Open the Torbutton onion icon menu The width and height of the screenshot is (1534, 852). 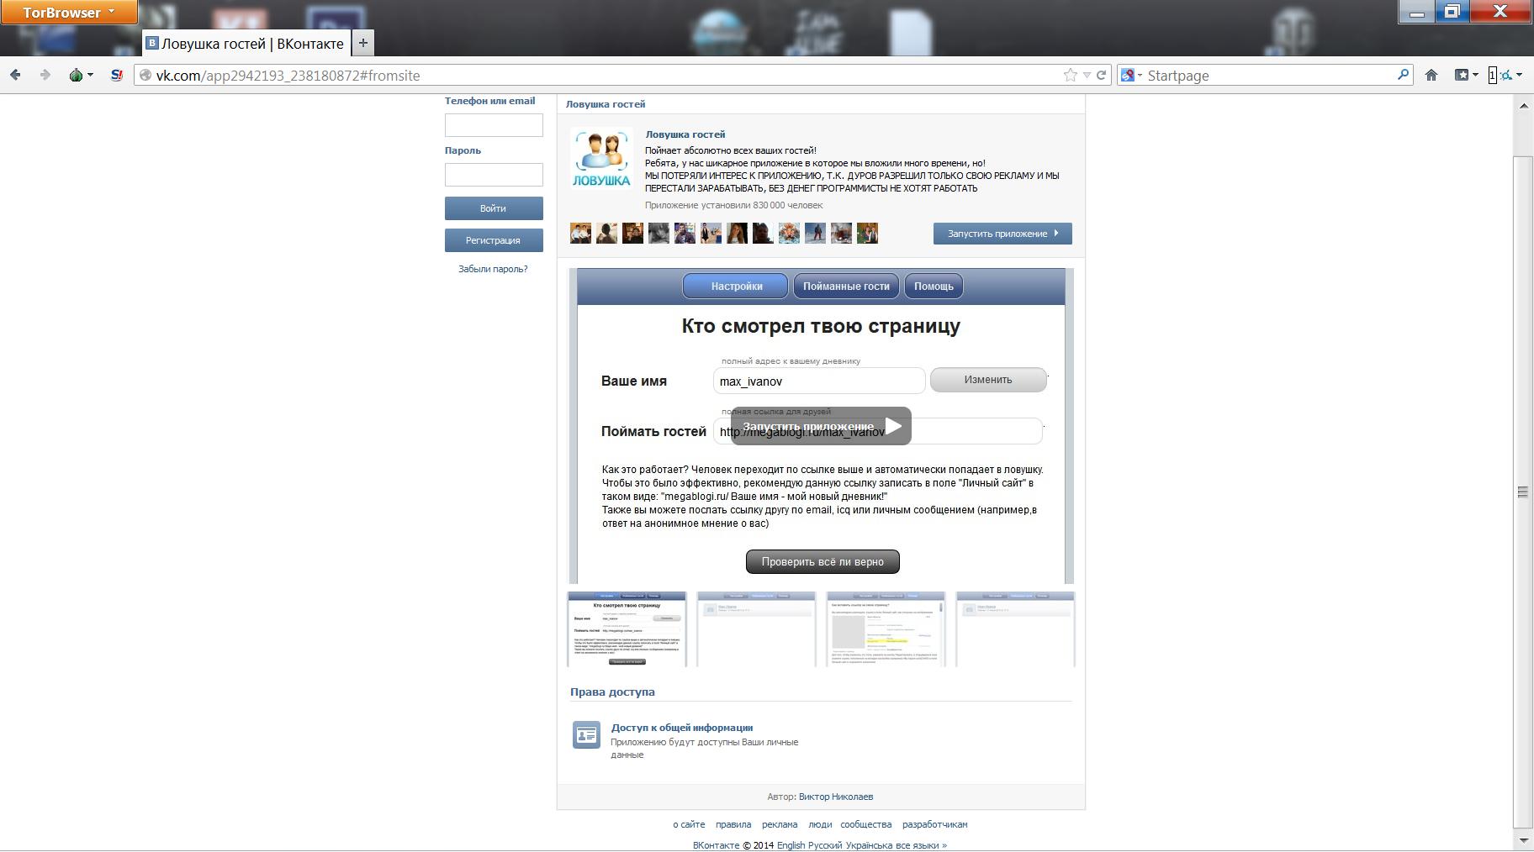tap(81, 75)
